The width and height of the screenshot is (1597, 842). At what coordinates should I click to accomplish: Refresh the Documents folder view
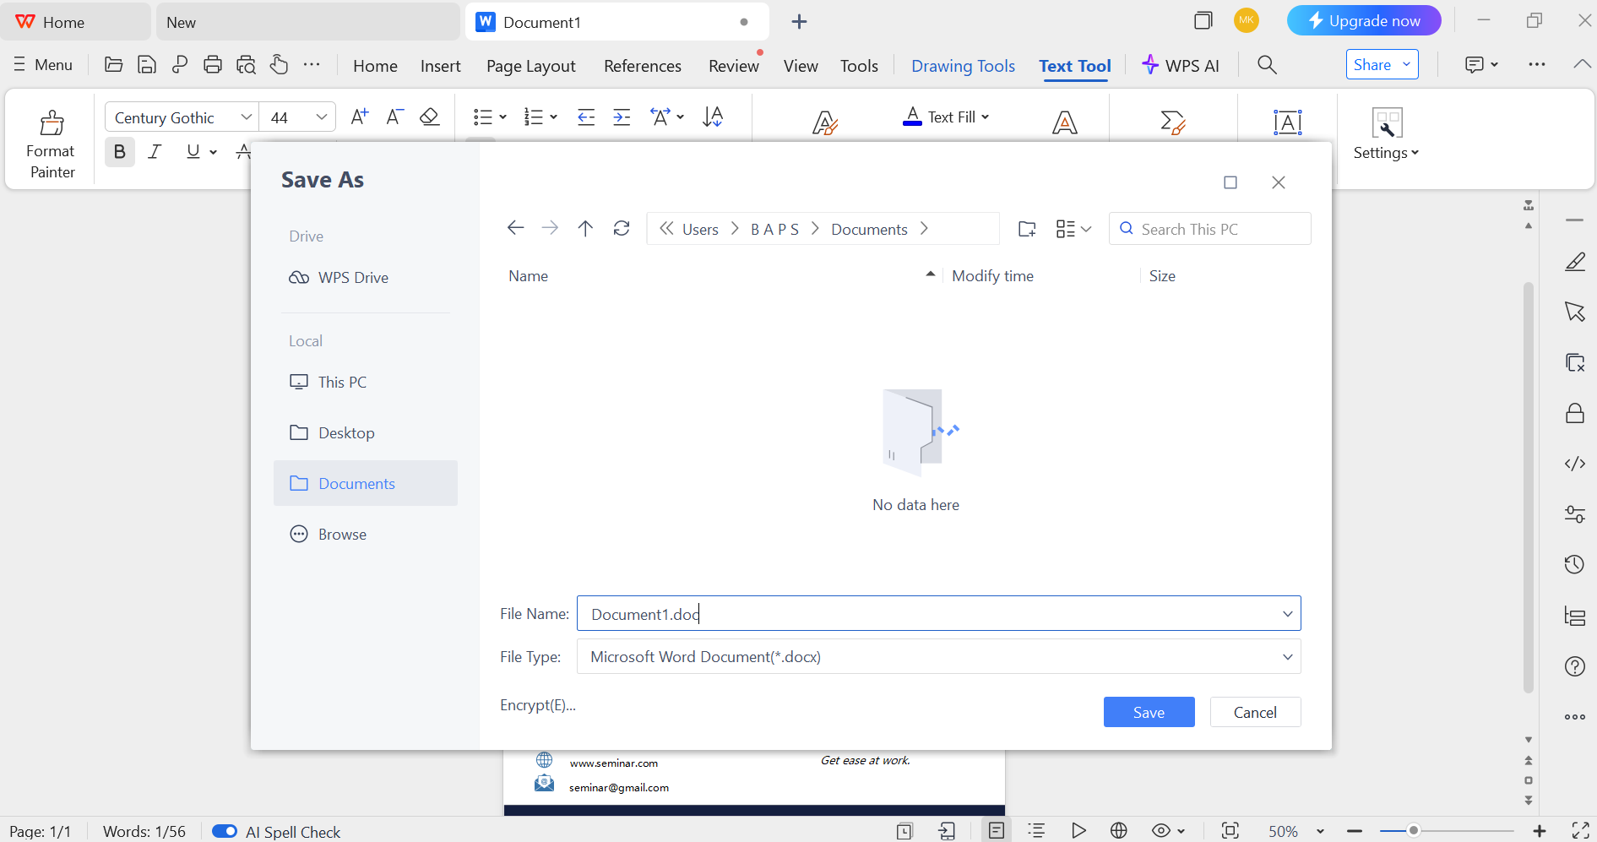[x=622, y=228]
